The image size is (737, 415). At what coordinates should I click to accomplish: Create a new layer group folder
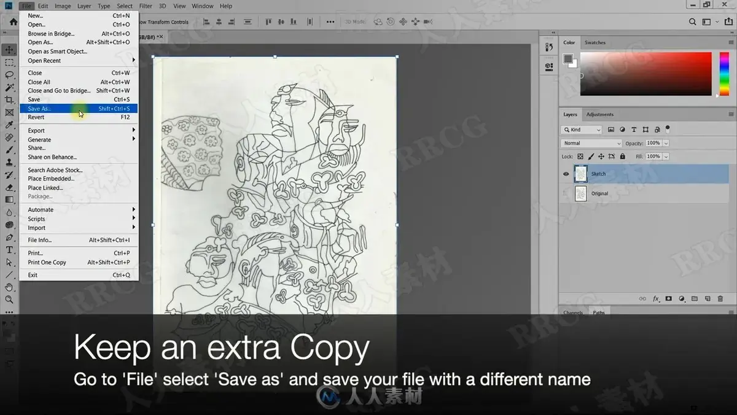pyautogui.click(x=695, y=299)
